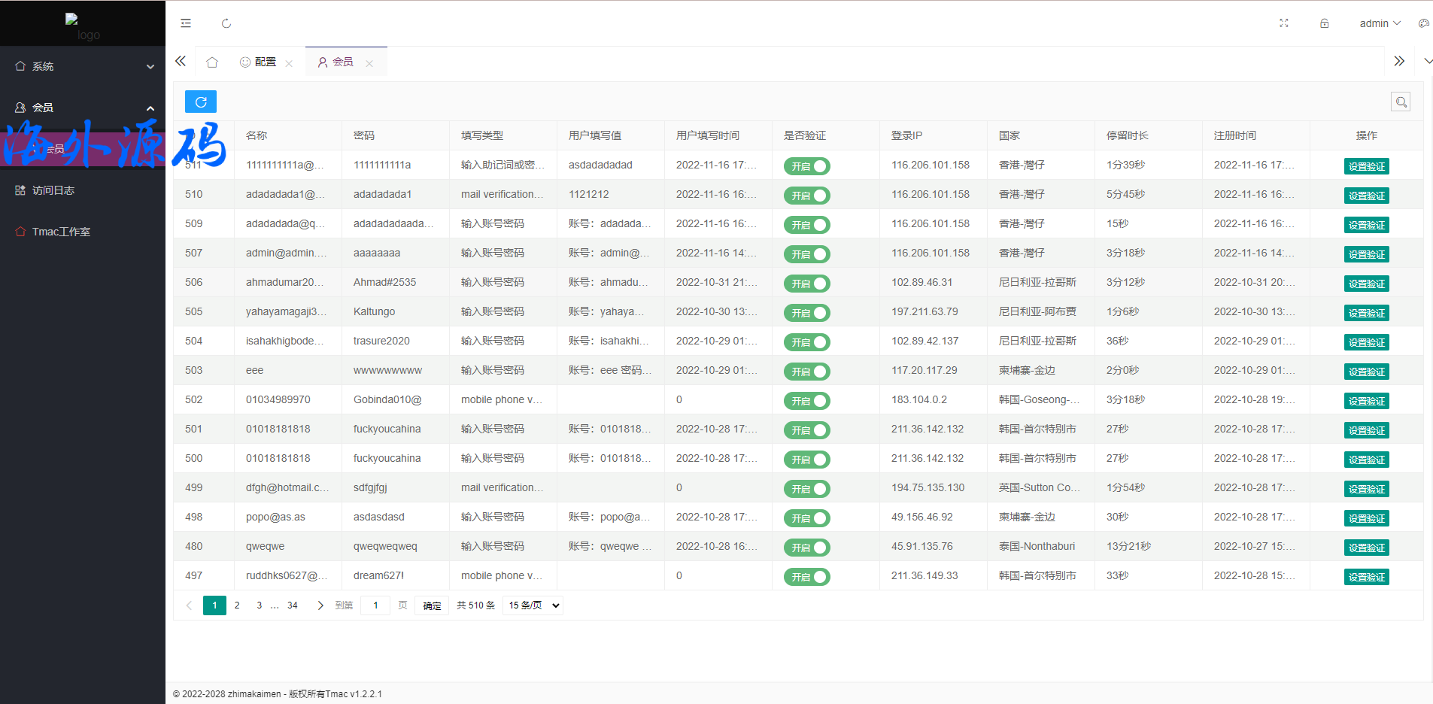
Task: Collapse the sidebar using the menu fold icon
Action: (186, 23)
